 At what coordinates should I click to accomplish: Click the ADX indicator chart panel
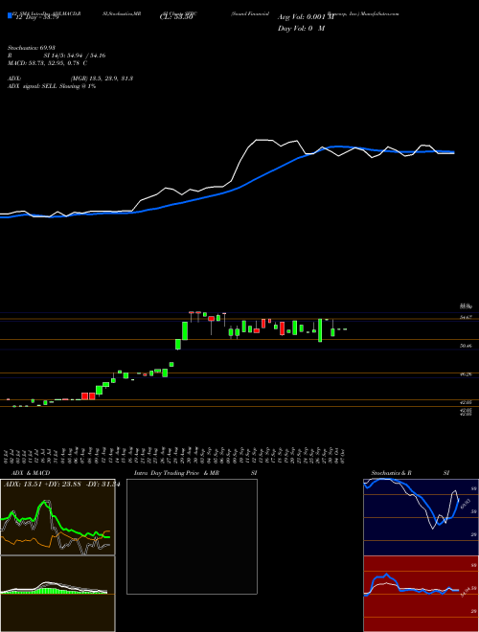[57, 517]
